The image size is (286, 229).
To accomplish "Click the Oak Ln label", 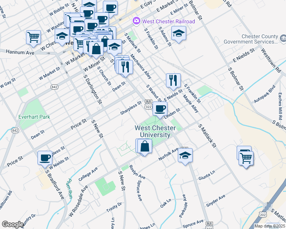I will (x=166, y=203).
